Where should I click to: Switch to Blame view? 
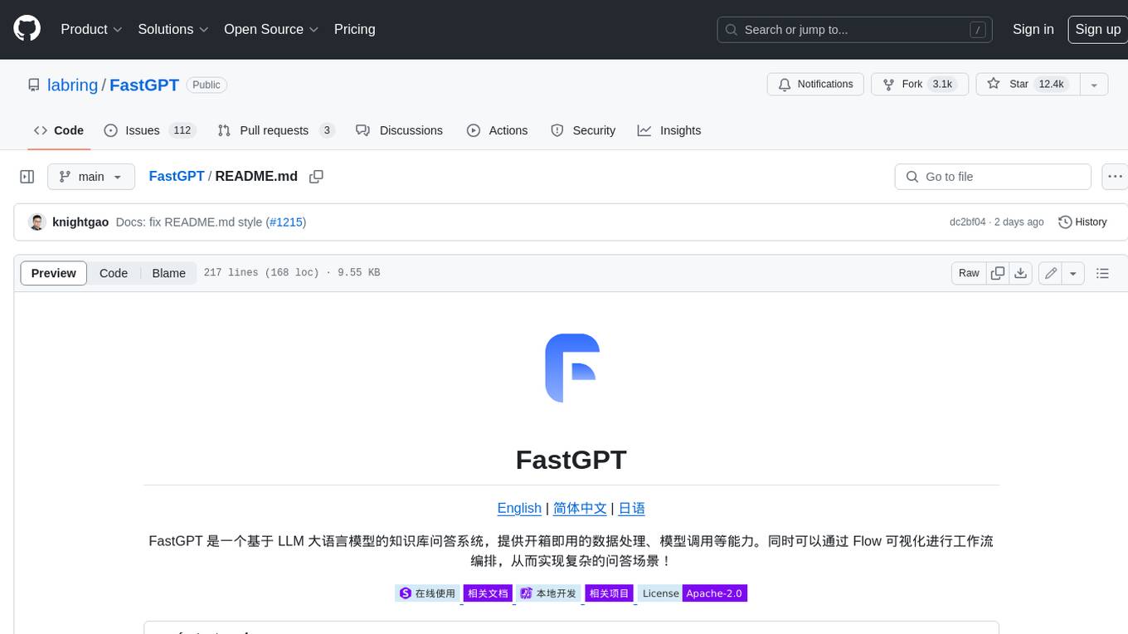(x=168, y=273)
